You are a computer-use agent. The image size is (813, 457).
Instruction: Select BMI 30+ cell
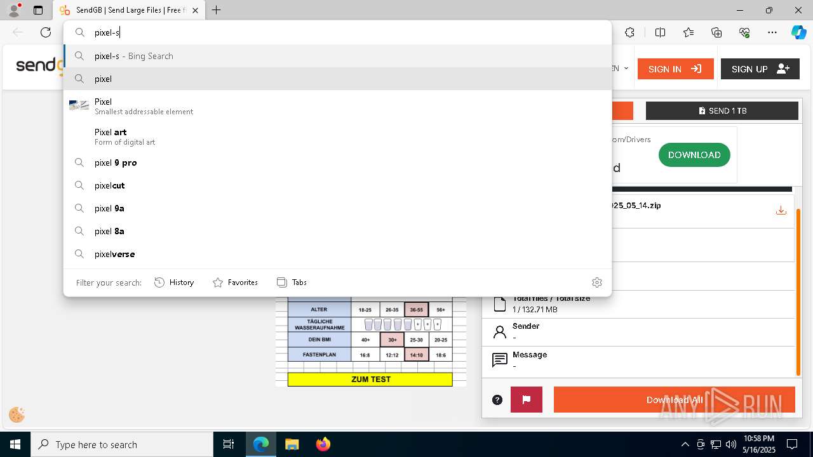coord(392,340)
